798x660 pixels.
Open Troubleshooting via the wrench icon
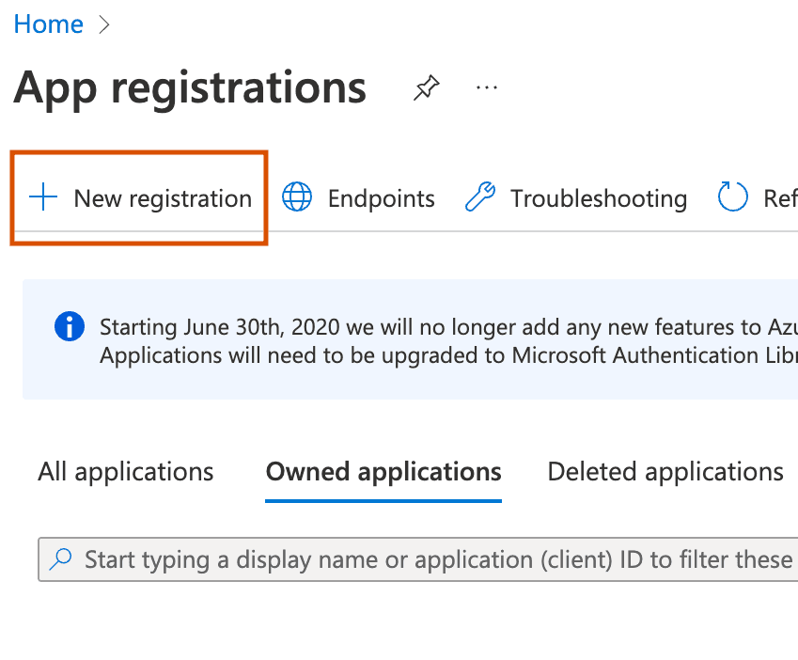[481, 197]
